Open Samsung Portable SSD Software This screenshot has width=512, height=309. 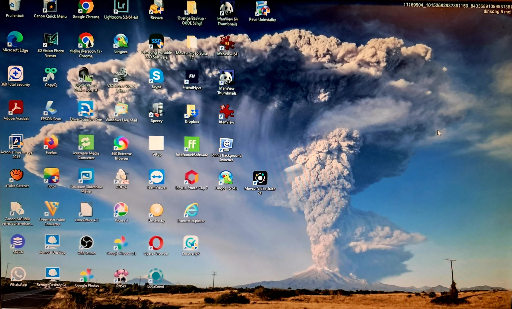click(157, 42)
